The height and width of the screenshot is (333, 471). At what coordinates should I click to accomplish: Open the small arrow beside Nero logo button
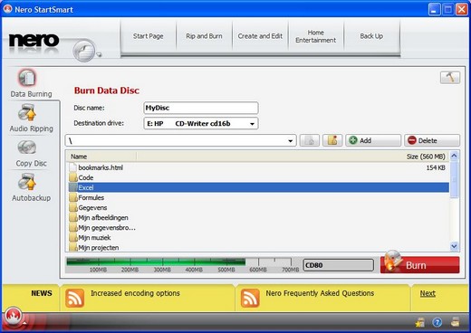(99, 55)
